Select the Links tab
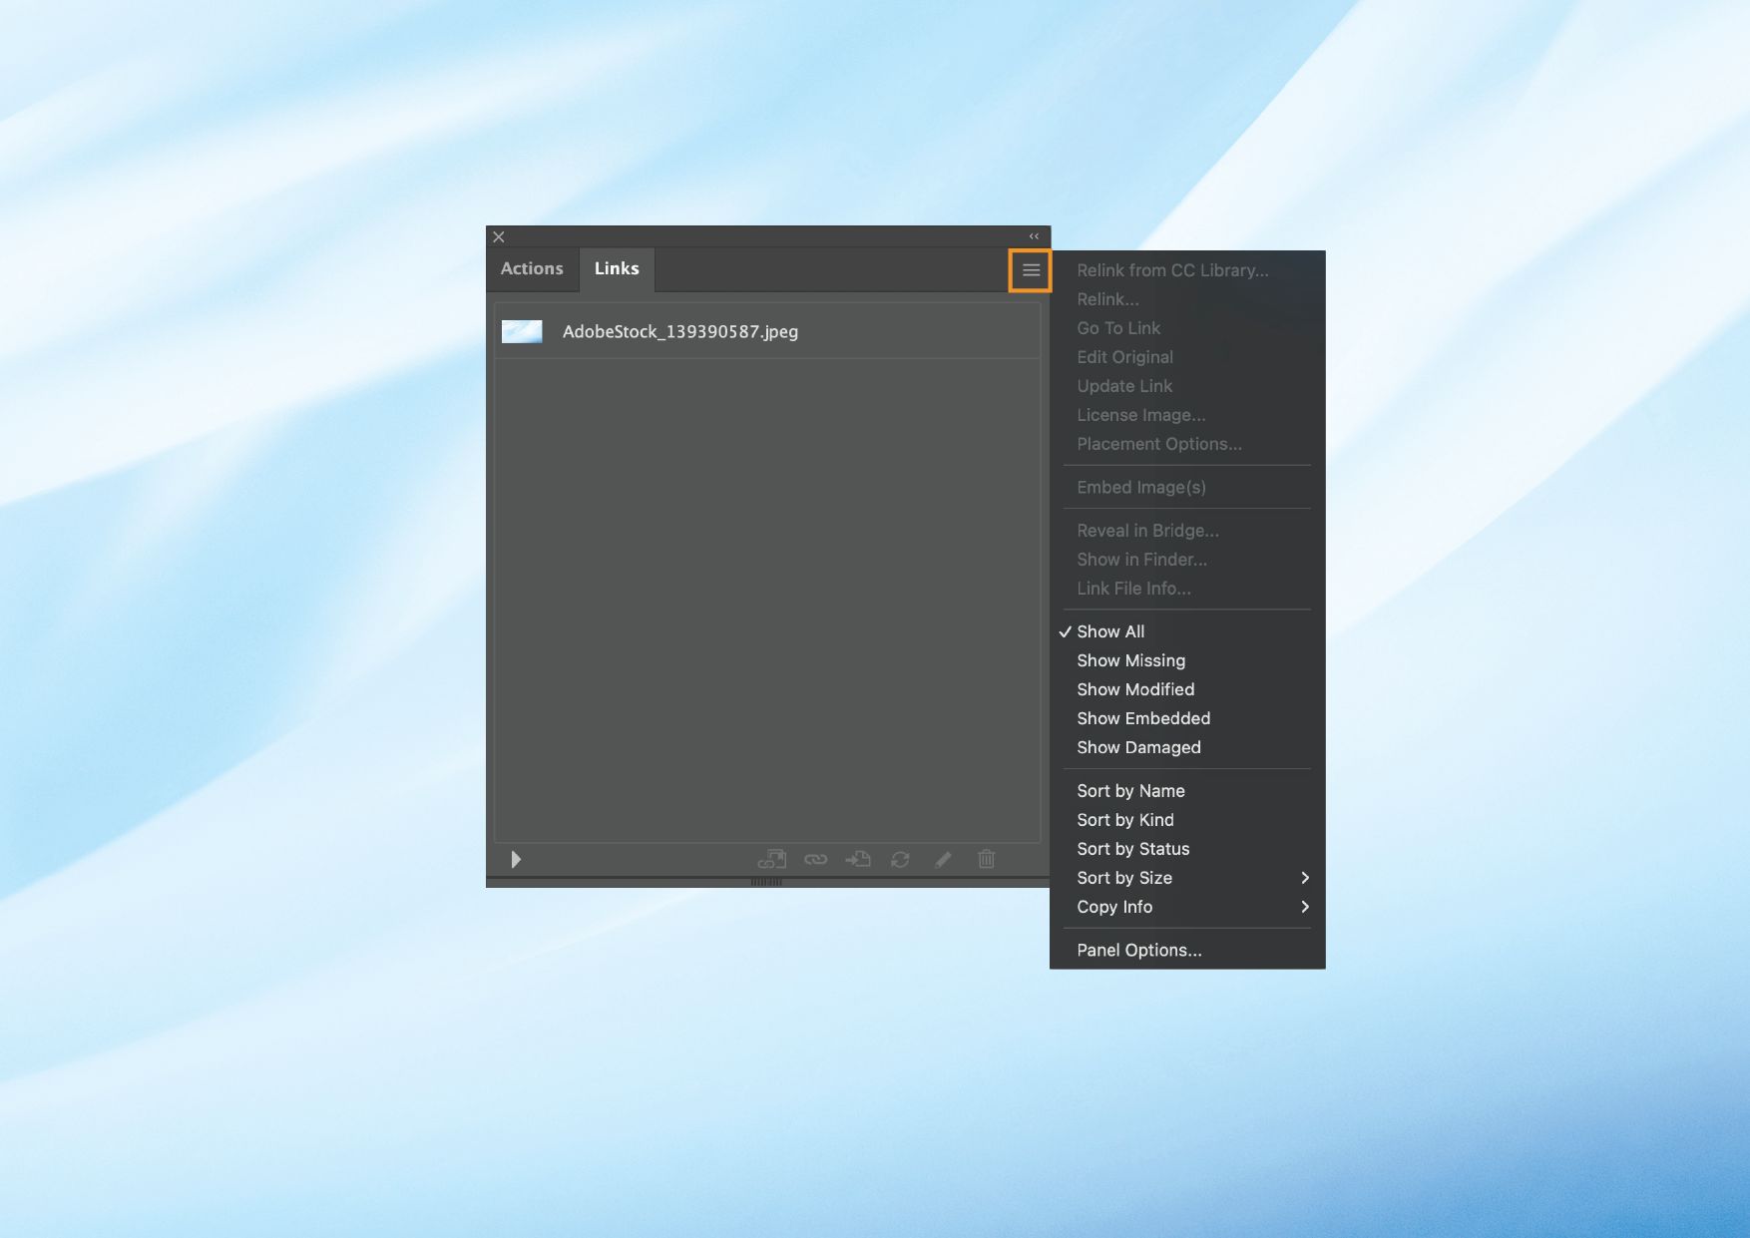This screenshot has width=1750, height=1238. pos(617,269)
